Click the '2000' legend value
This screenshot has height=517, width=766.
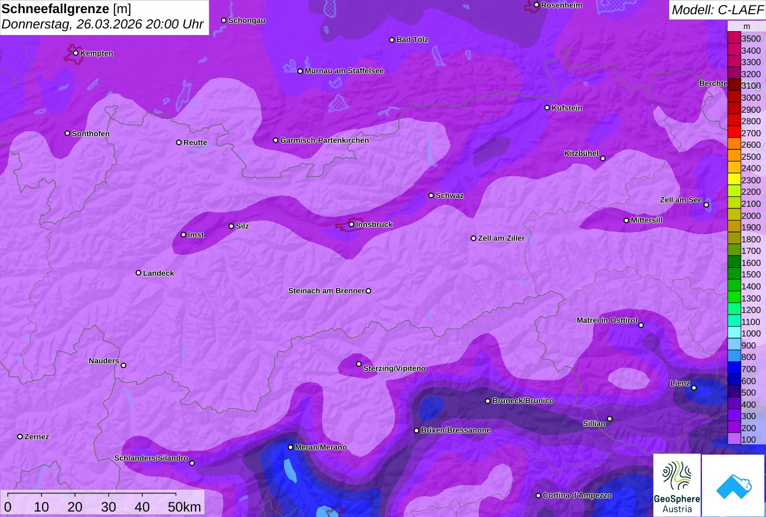(751, 216)
